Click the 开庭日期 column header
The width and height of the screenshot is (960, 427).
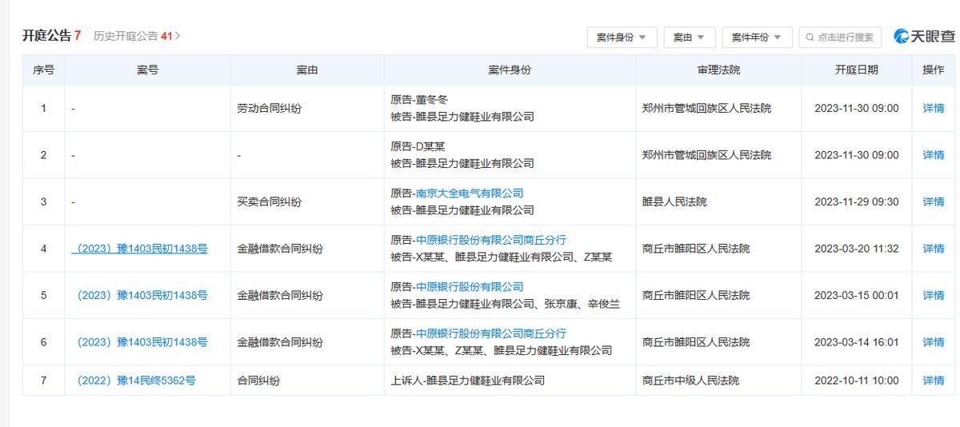[856, 70]
